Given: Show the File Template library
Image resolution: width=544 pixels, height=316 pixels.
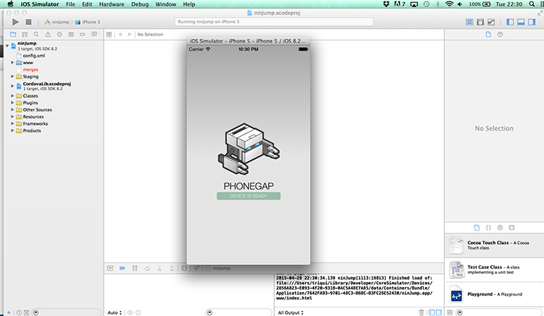Looking at the screenshot, I should [x=477, y=228].
